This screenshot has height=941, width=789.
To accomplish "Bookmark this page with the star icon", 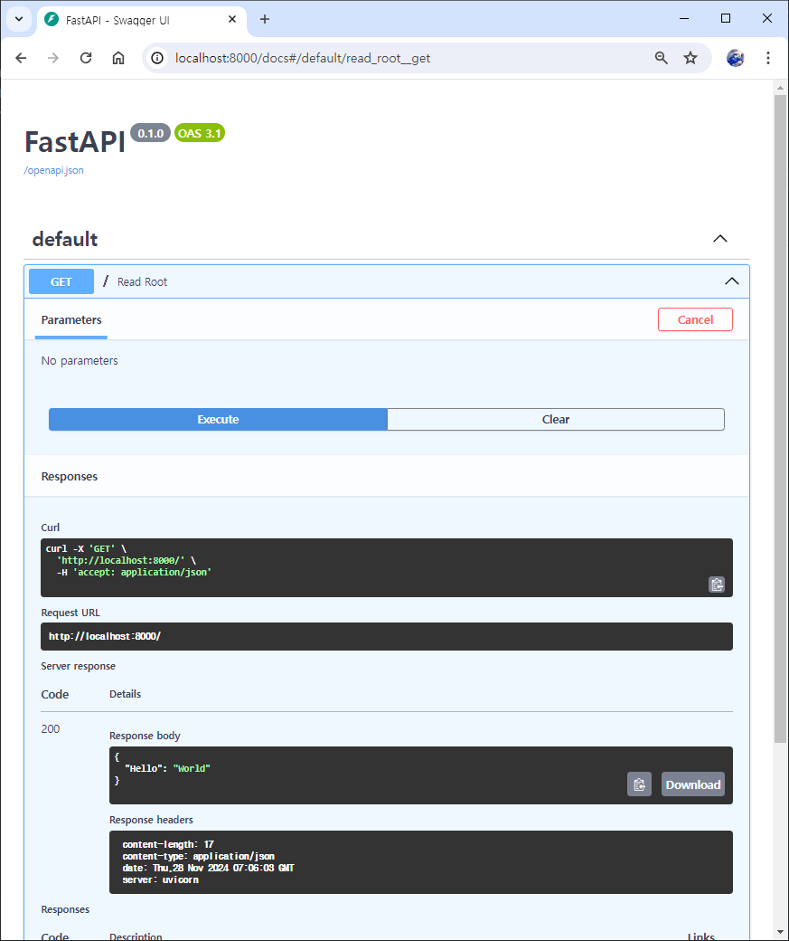I will [x=690, y=58].
